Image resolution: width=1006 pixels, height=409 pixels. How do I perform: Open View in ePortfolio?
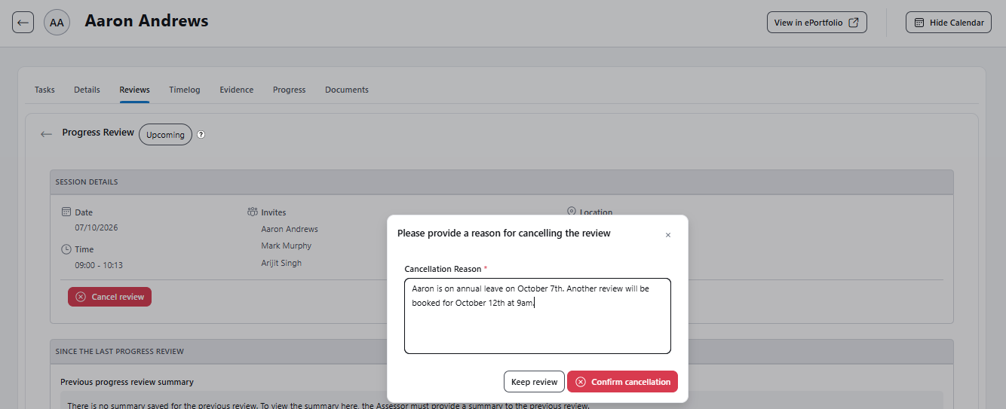817,23
